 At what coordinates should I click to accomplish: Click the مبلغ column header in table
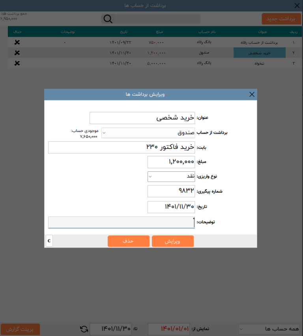pos(159,32)
